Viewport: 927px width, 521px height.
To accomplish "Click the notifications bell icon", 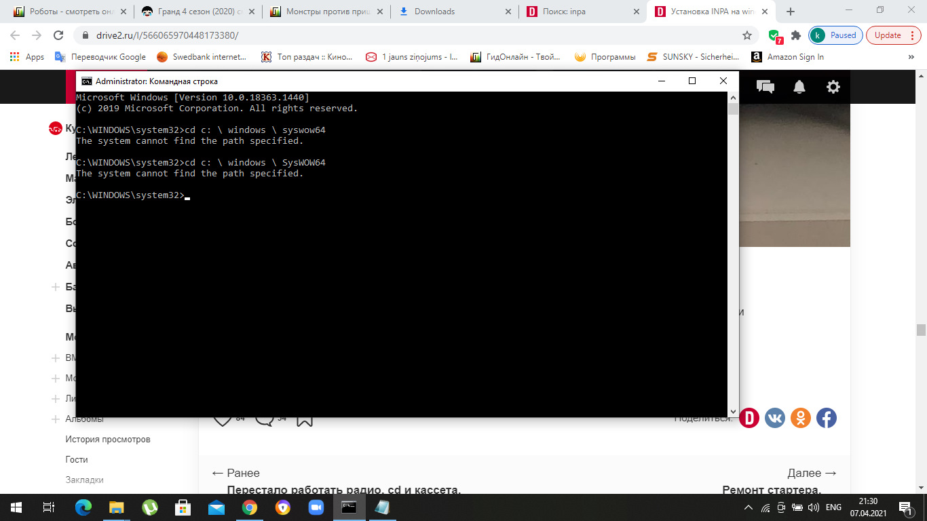I will (x=799, y=87).
